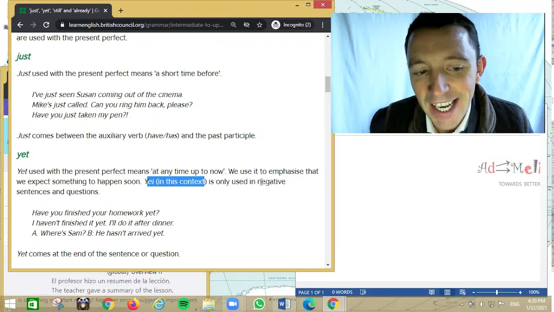
Task: Open the green Store app in the taskbar
Action: (33, 304)
